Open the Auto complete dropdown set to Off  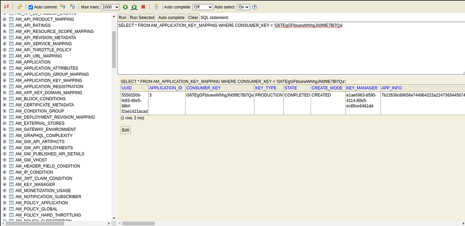(203, 7)
